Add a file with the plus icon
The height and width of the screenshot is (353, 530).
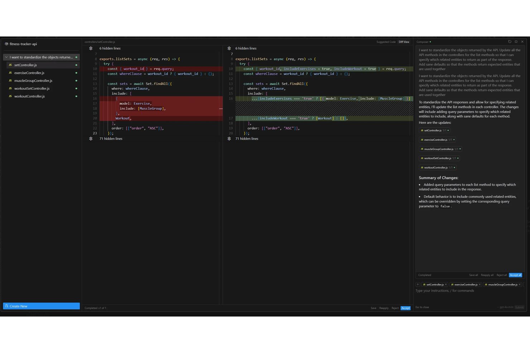pos(418,285)
